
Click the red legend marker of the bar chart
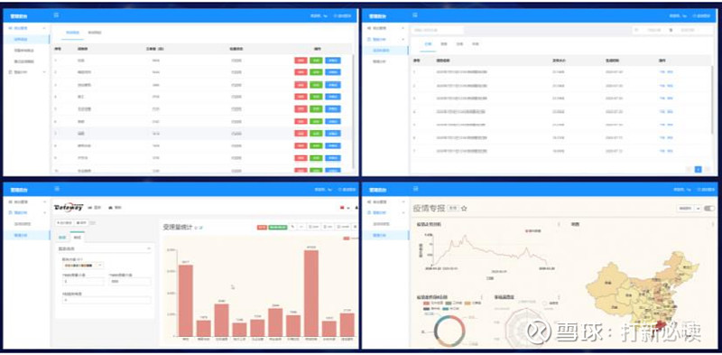coord(347,238)
